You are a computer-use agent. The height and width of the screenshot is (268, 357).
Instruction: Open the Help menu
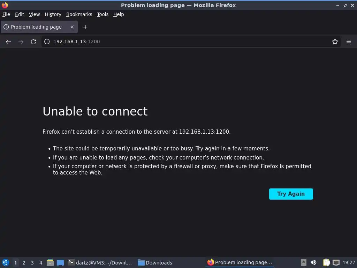119,14
